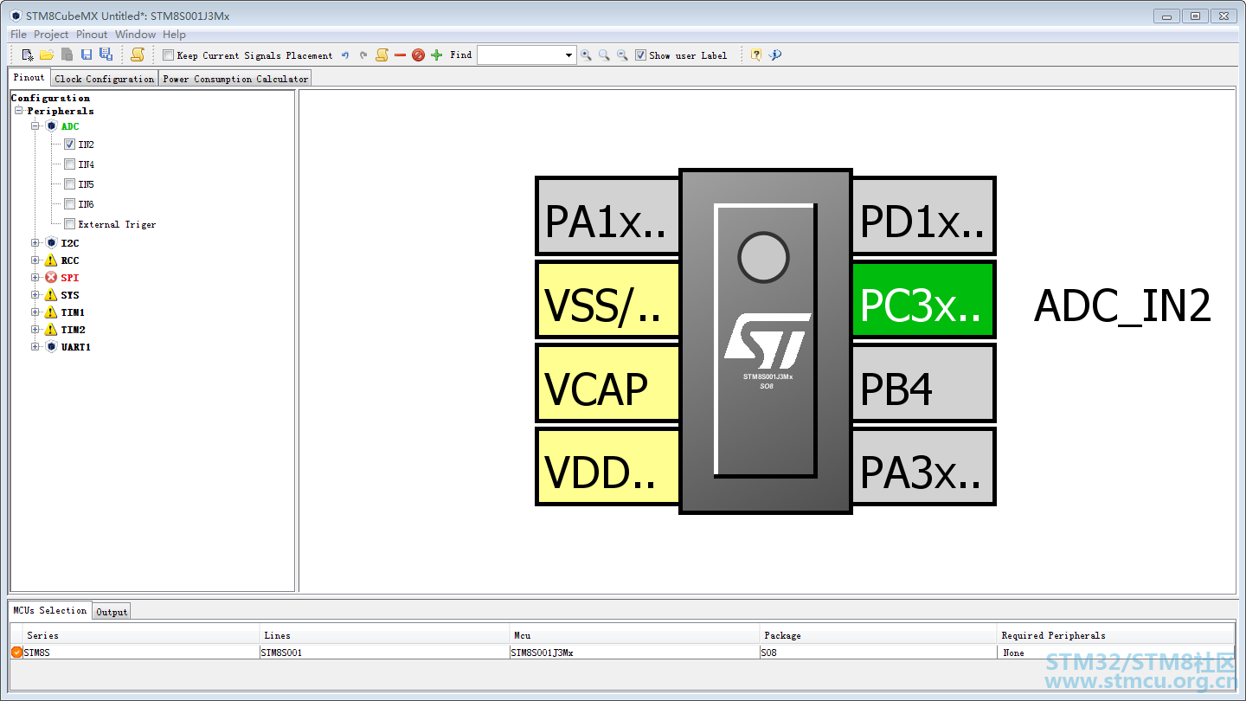Click the green PC3x pin
Image resolution: width=1246 pixels, height=701 pixels.
pyautogui.click(x=922, y=299)
